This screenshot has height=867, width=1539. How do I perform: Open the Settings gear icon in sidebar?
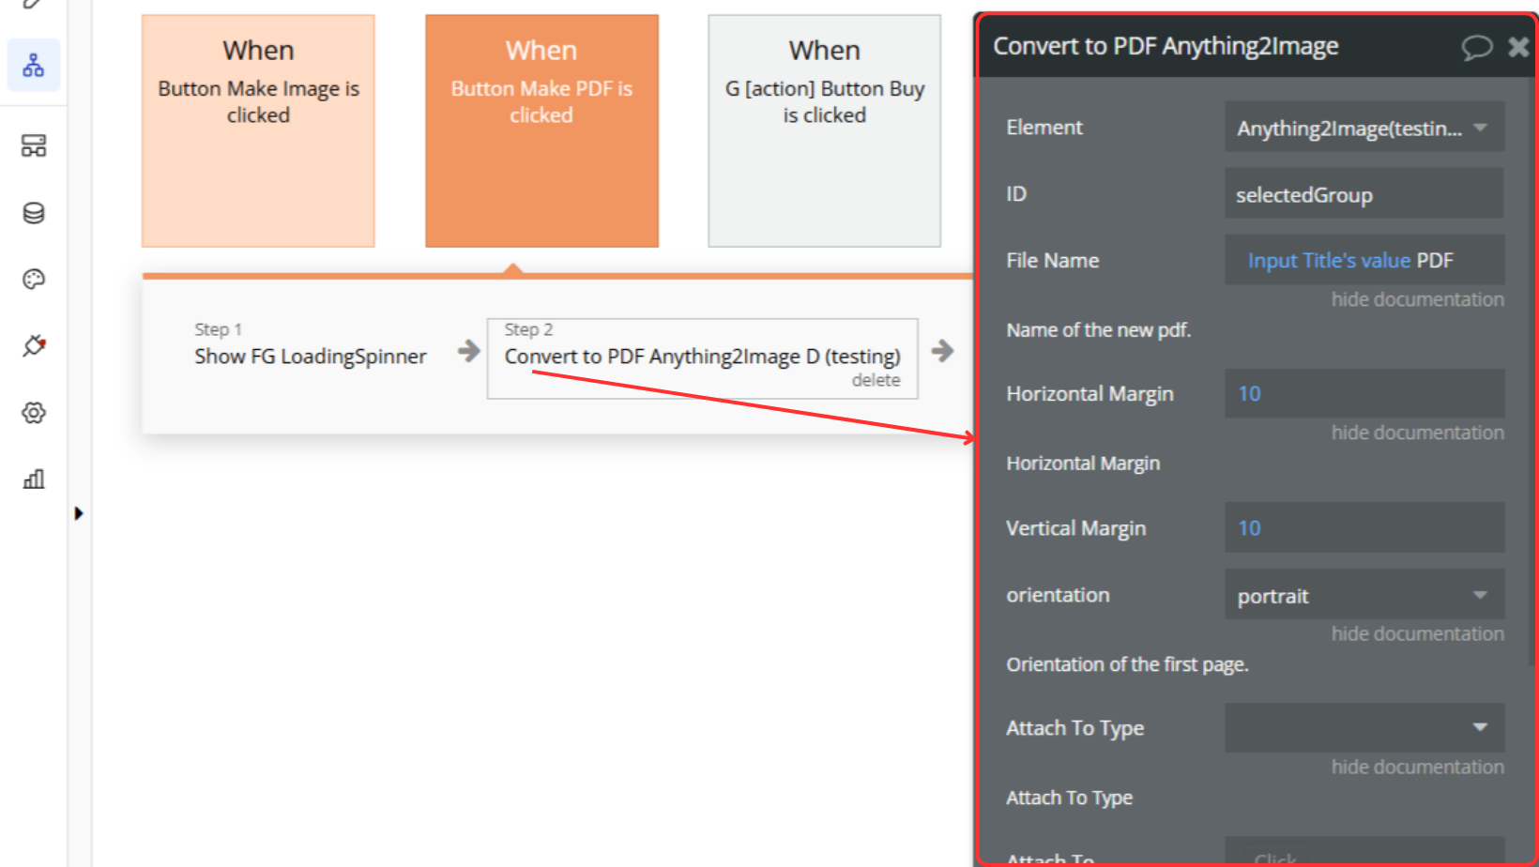click(34, 413)
